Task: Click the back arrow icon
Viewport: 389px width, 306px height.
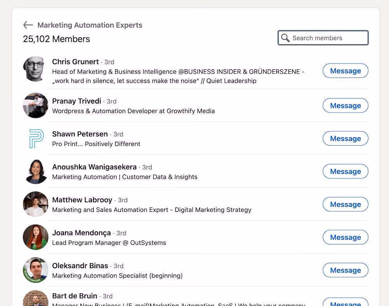Action: [x=28, y=25]
